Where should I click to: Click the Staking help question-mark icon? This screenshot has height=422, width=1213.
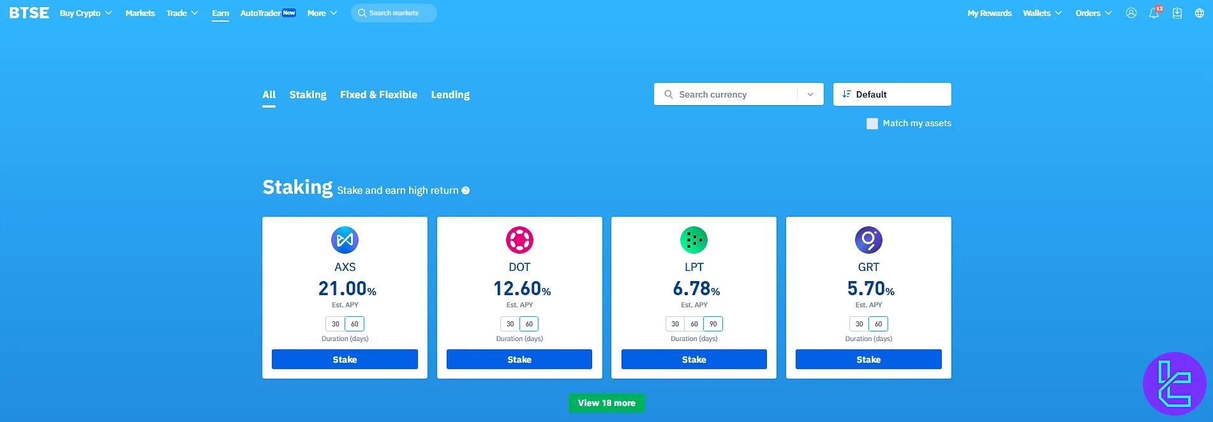coord(466,191)
